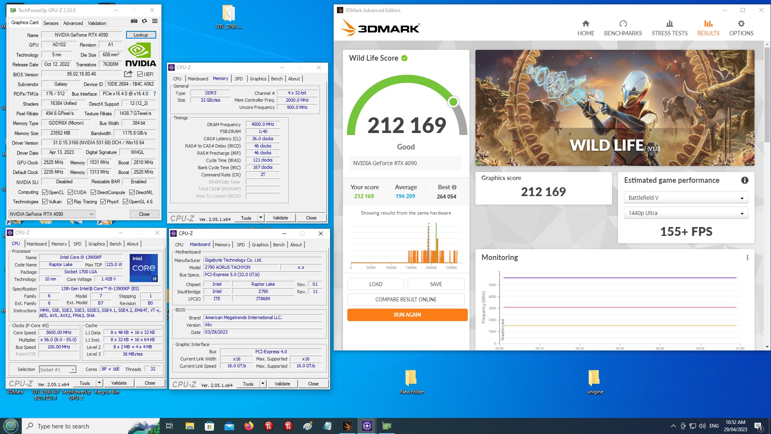The width and height of the screenshot is (771, 434).
Task: Open 3DMark Home icon
Action: pyautogui.click(x=586, y=24)
